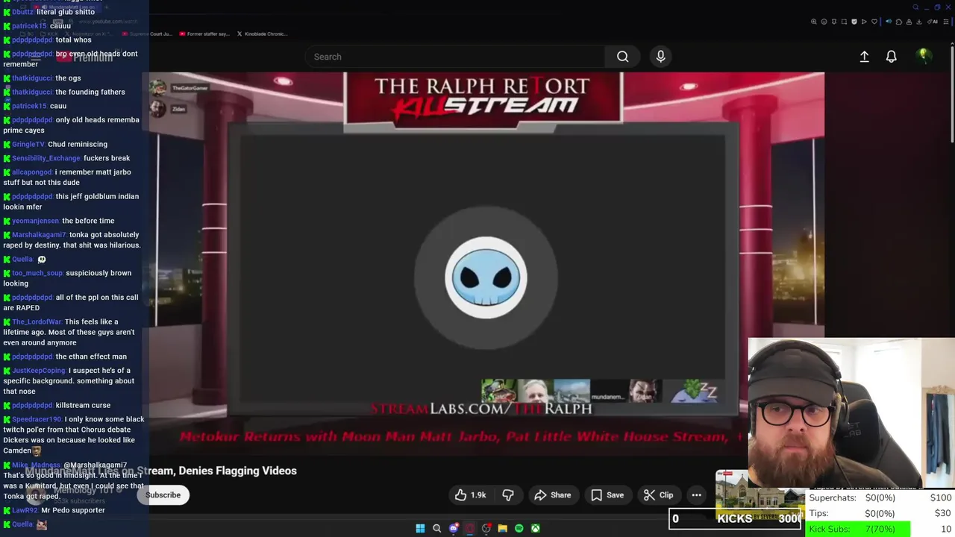Click the snapshot selection toolbar icon
Viewport: 955px width, 537px height.
click(x=844, y=22)
